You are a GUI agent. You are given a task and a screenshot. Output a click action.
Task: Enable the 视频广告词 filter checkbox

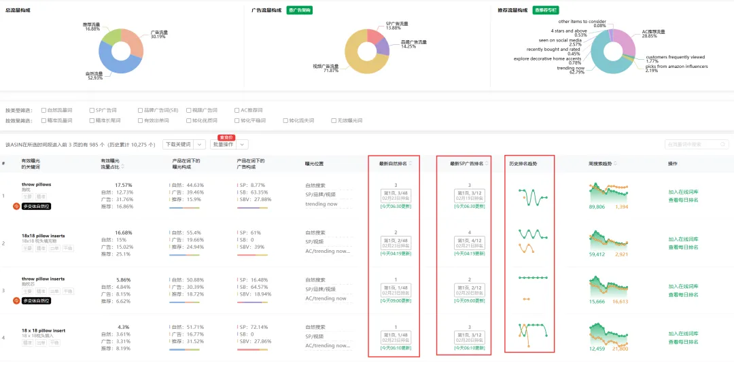coord(189,111)
